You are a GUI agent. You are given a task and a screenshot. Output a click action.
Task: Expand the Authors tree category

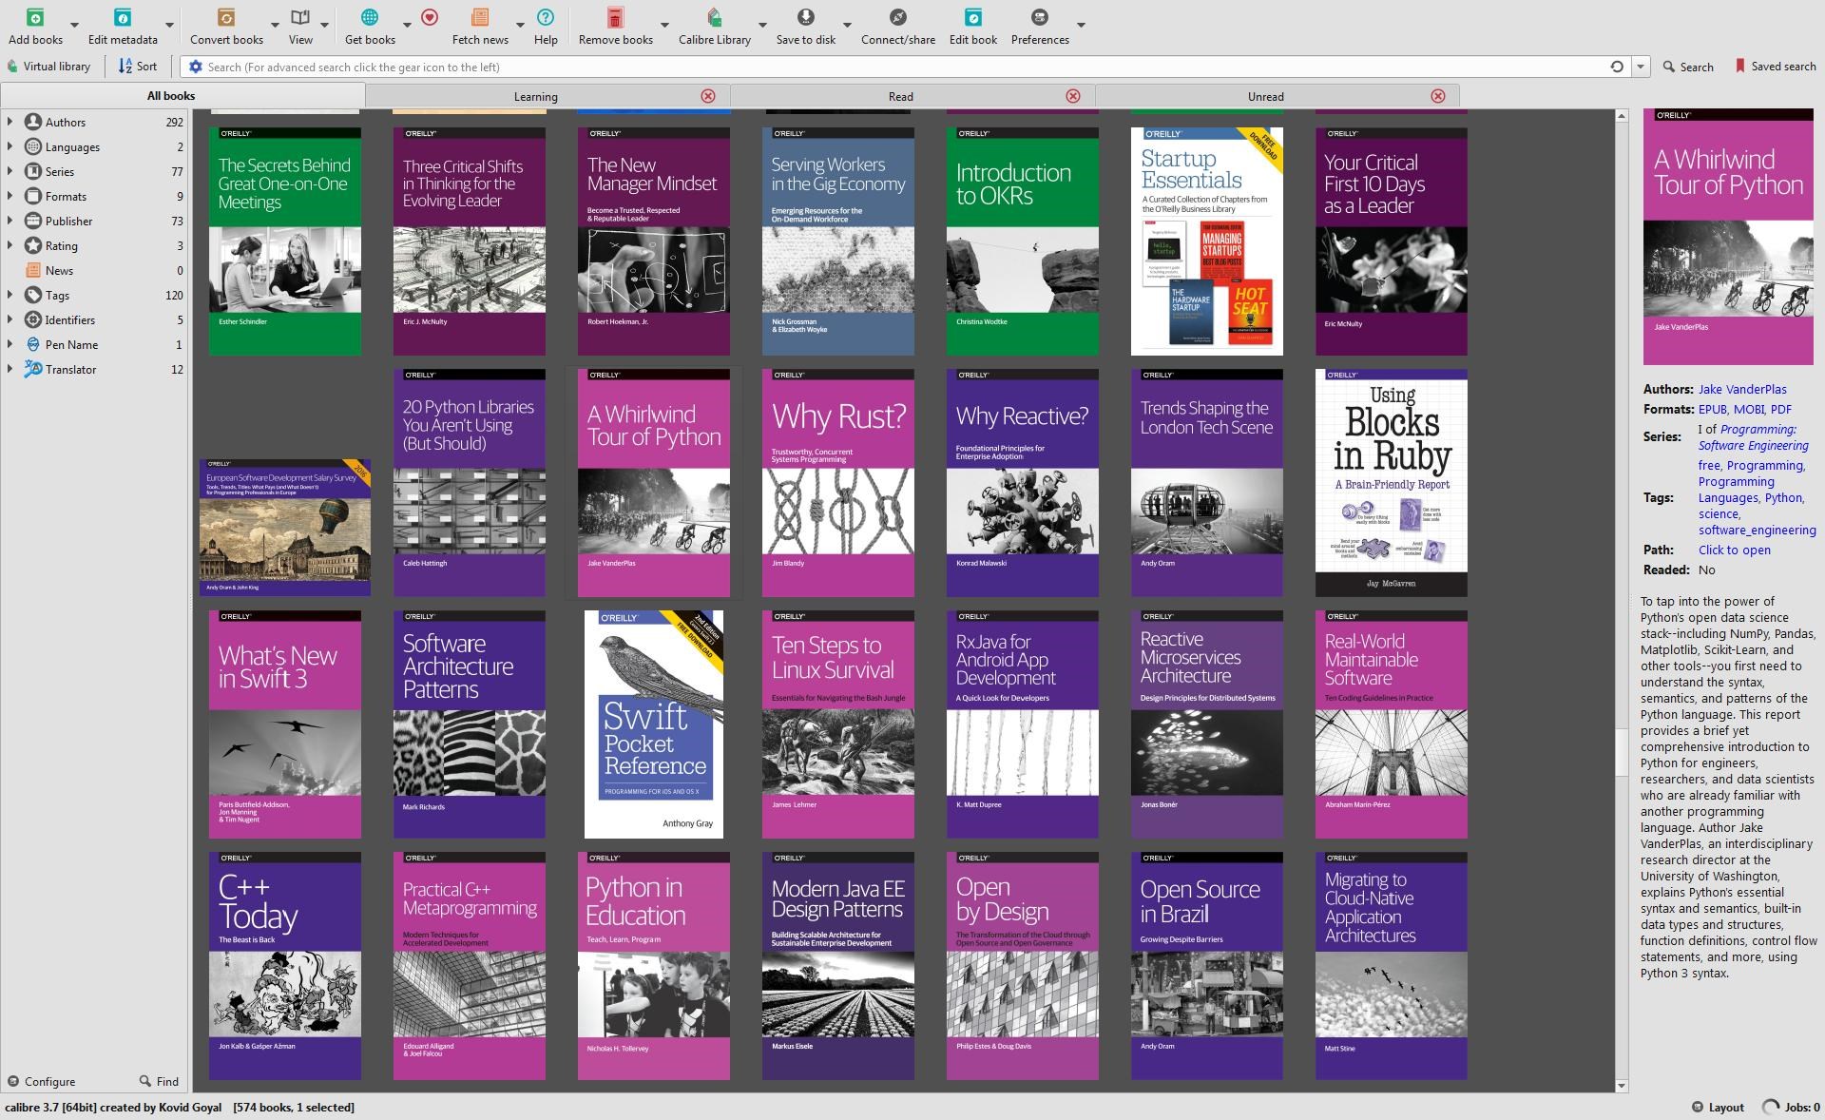[10, 122]
